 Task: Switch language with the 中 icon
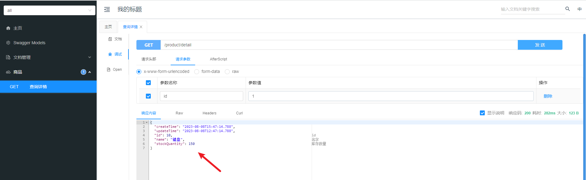(x=580, y=9)
